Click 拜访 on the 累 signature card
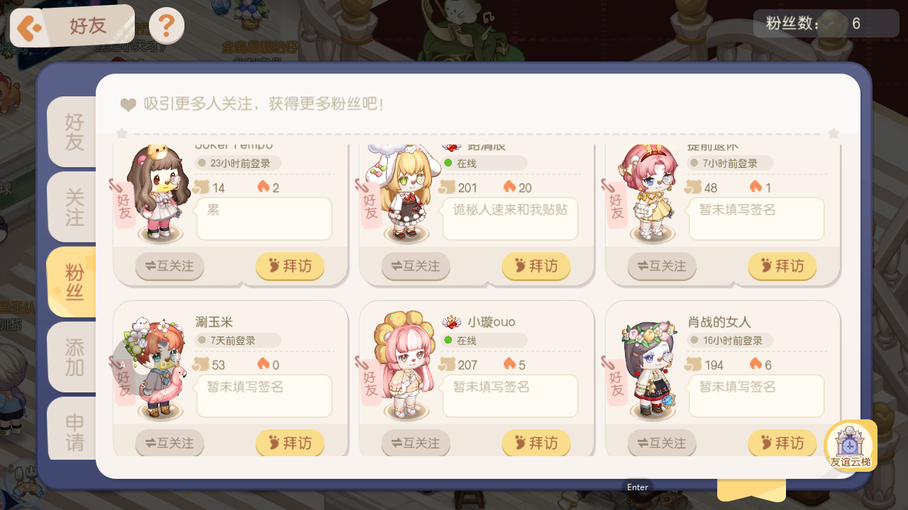The image size is (908, 510). click(x=290, y=266)
